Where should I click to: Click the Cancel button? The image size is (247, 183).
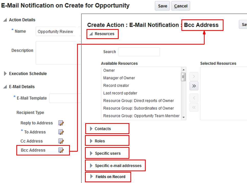point(181,6)
